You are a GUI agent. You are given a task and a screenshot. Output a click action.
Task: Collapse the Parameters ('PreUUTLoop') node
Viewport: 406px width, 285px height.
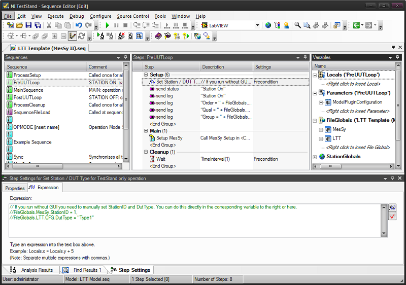(x=315, y=93)
